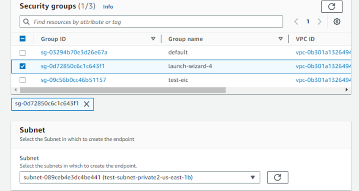Sort by Group name column arrow
The width and height of the screenshot is (359, 191).
click(x=280, y=39)
